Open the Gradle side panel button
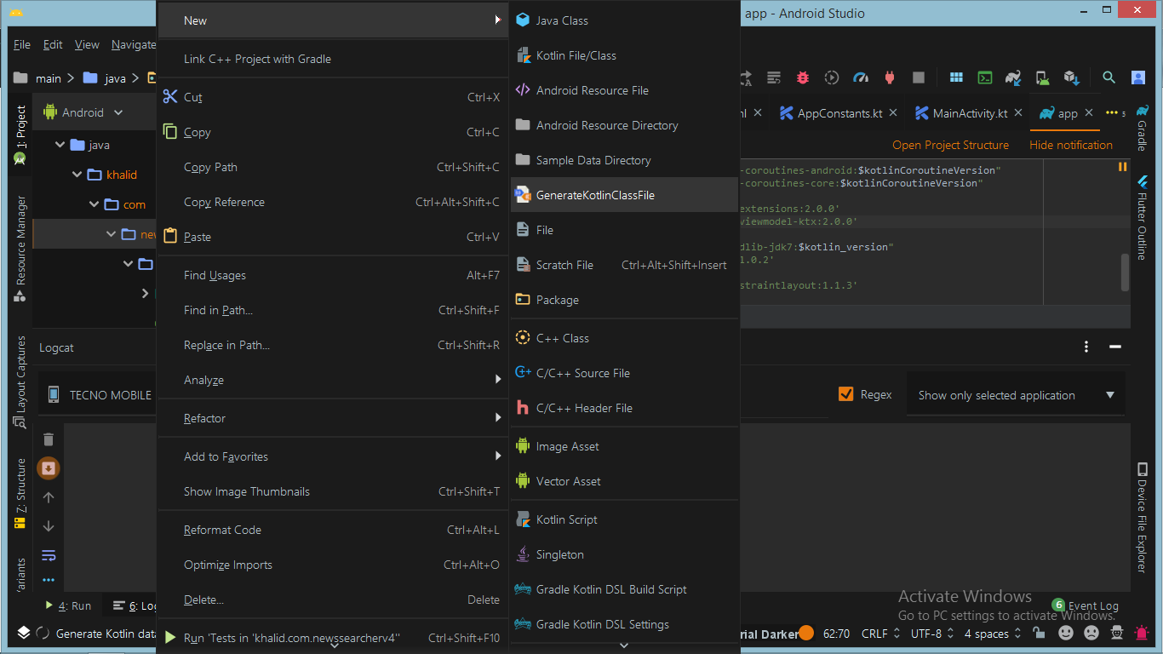The width and height of the screenshot is (1163, 654). point(1142,128)
